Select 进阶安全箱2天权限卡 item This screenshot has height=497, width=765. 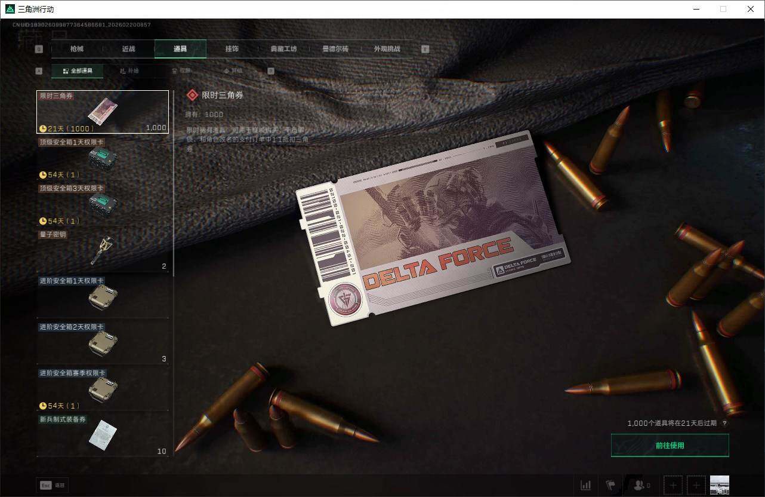[x=103, y=343]
